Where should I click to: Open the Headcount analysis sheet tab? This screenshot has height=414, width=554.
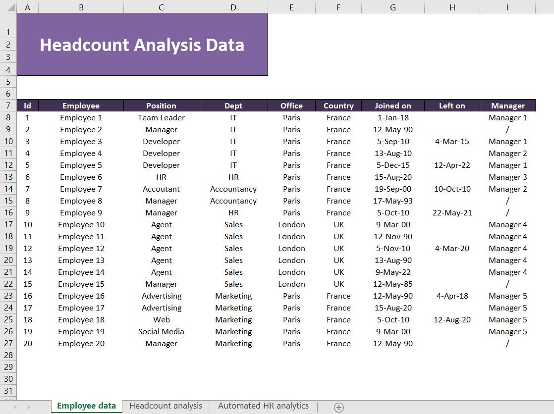[x=166, y=406]
